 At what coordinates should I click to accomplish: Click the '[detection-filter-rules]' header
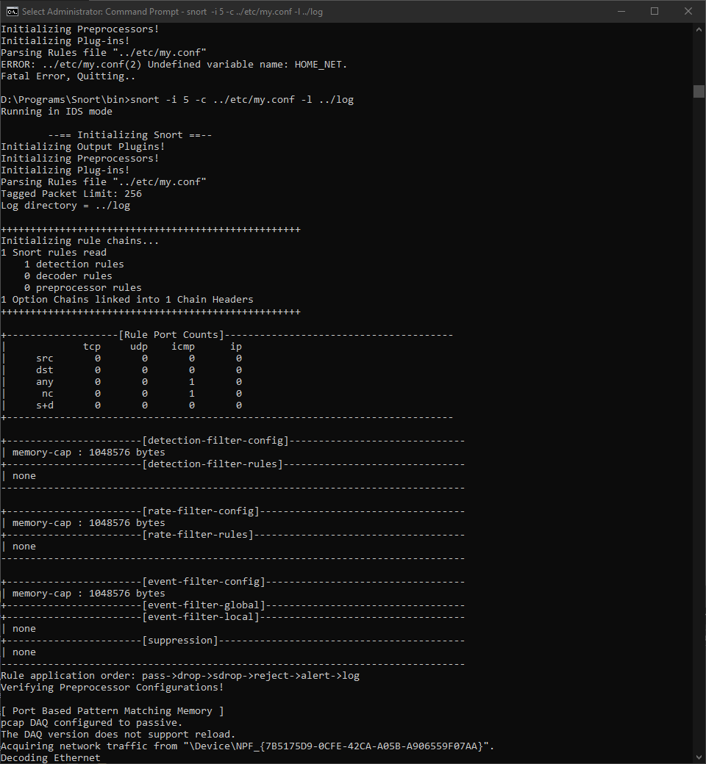point(213,464)
